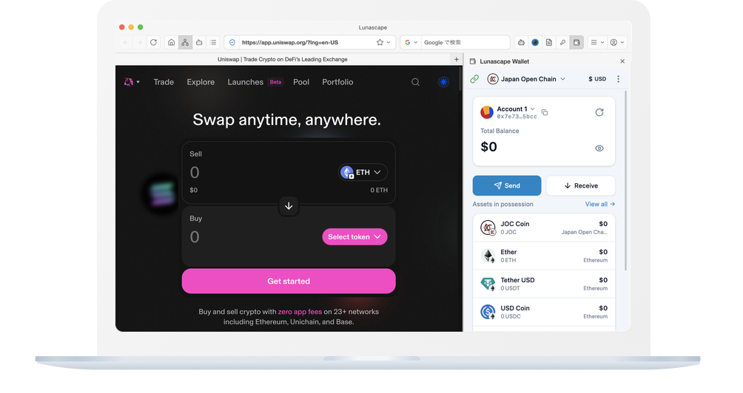Reload the page with the refresh icon
This screenshot has height=393, width=743.
coord(153,43)
